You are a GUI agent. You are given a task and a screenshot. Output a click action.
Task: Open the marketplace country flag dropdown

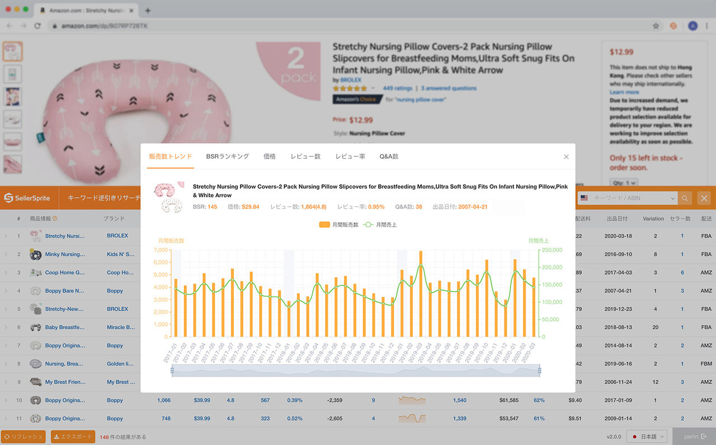585,198
